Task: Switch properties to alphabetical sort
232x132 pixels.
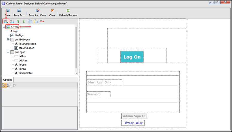Action: click(x=9, y=85)
